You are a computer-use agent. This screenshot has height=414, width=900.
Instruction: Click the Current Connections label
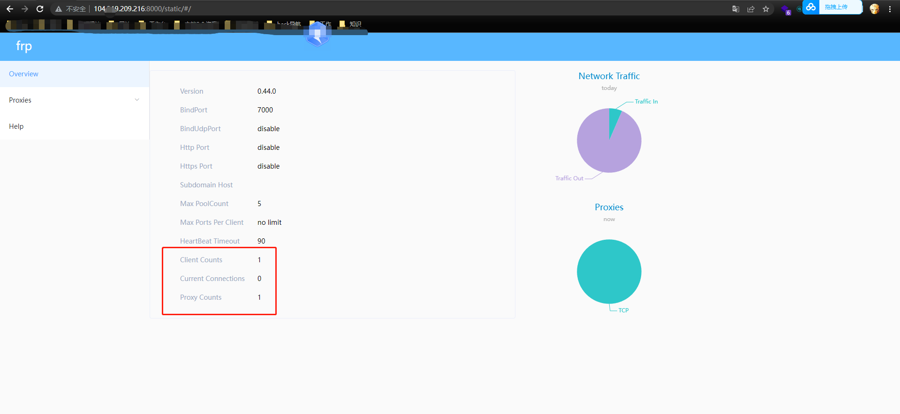click(212, 279)
